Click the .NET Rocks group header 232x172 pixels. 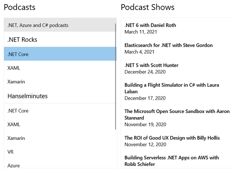point(60,39)
